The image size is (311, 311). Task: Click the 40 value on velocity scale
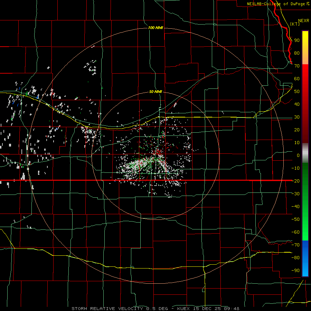pyautogui.click(x=297, y=104)
